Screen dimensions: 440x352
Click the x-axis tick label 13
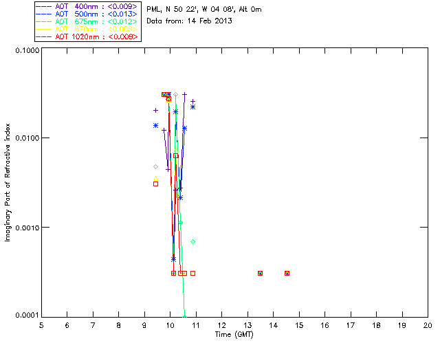pyautogui.click(x=247, y=325)
